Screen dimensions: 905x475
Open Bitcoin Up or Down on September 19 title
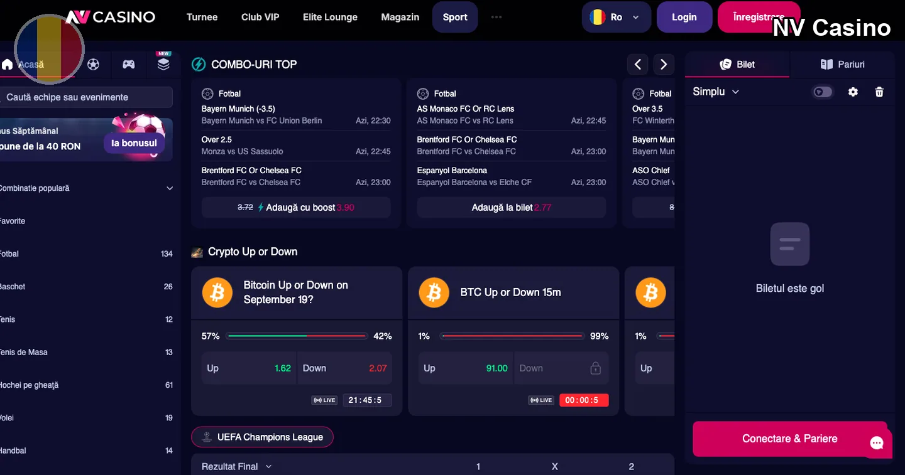pyautogui.click(x=296, y=292)
